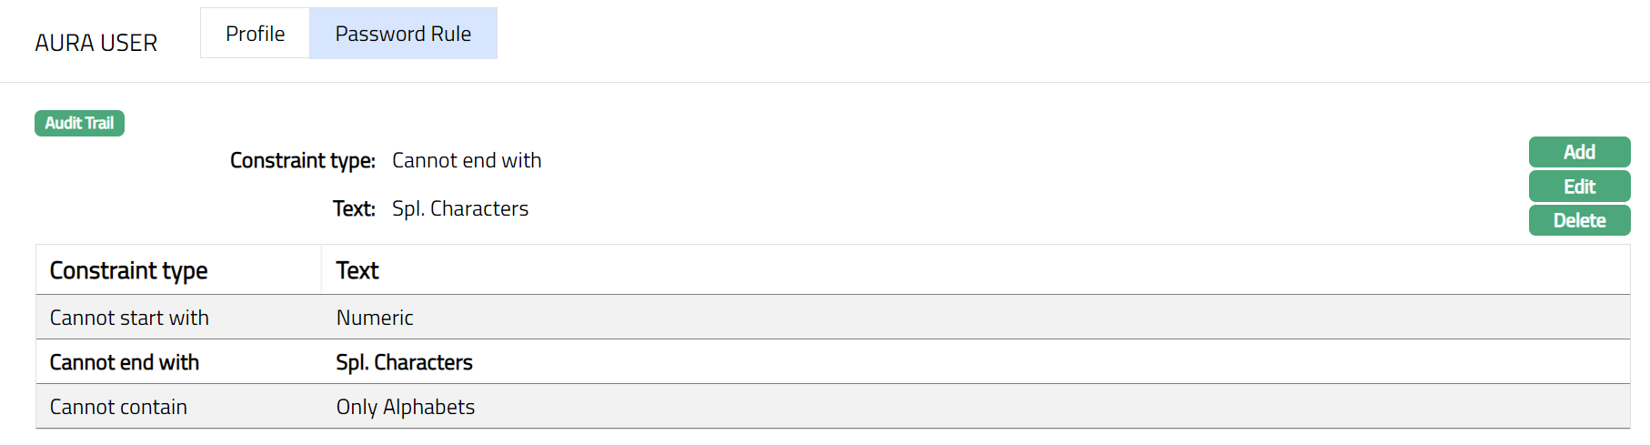This screenshot has height=445, width=1650.
Task: Click the empty area of the highlighted table row
Action: click(x=1001, y=362)
